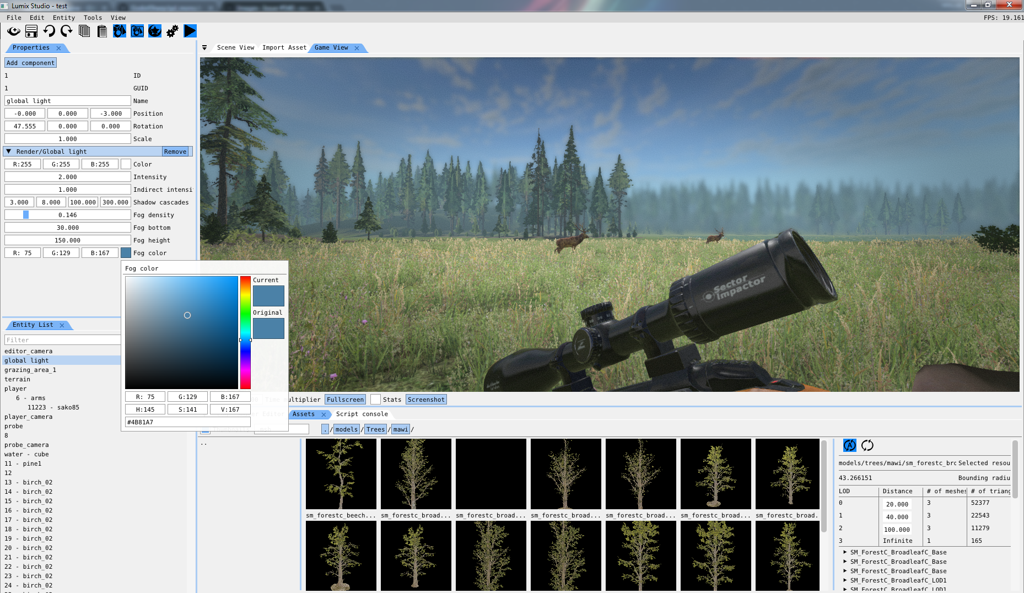The image size is (1024, 593).
Task: Click the Fullscreen button
Action: click(345, 400)
